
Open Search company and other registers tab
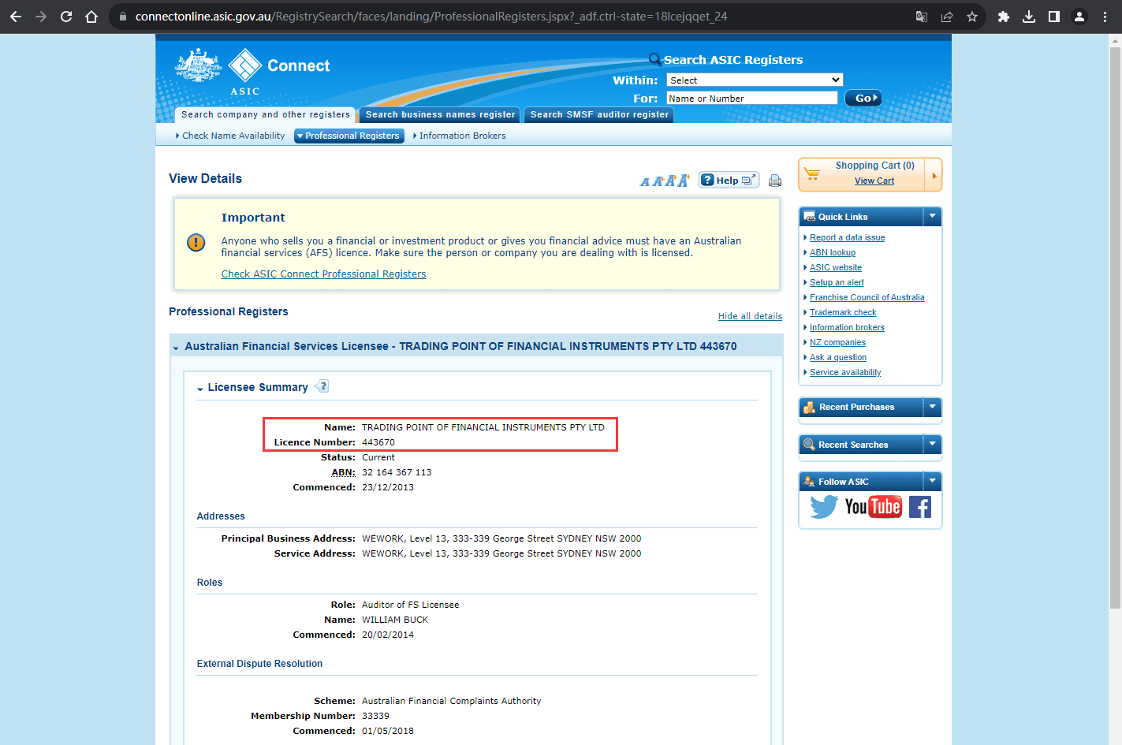click(265, 115)
